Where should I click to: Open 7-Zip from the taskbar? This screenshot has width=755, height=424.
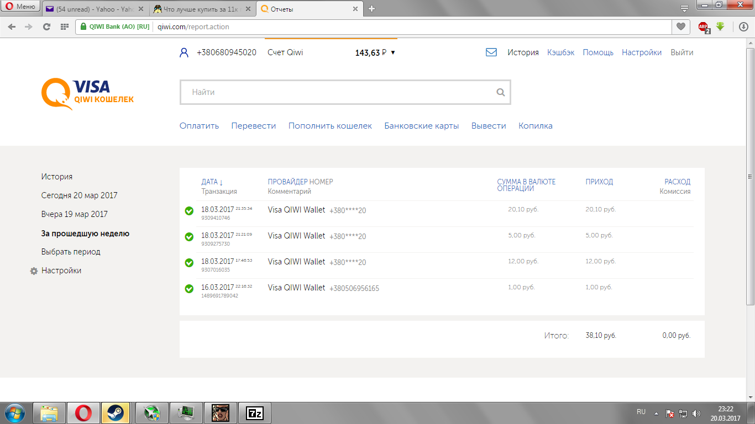pyautogui.click(x=254, y=413)
